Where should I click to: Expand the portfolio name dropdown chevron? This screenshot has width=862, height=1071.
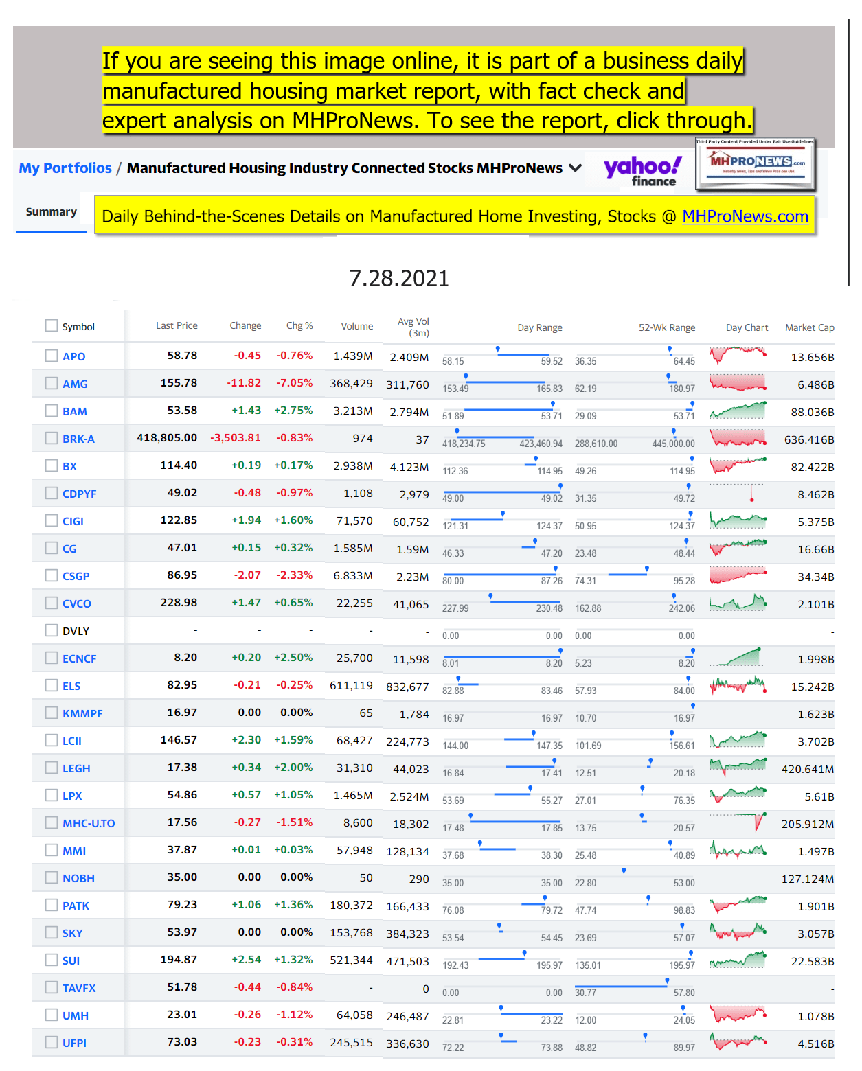pos(576,168)
